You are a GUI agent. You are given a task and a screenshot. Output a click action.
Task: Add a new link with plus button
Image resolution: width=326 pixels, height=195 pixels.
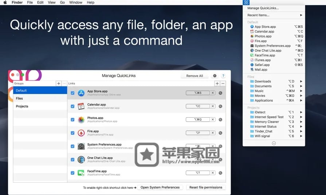(x=217, y=83)
